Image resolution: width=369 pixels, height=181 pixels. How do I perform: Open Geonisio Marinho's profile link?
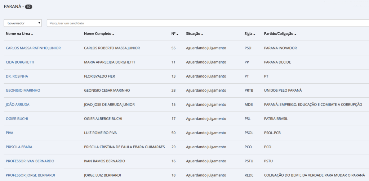(23, 90)
